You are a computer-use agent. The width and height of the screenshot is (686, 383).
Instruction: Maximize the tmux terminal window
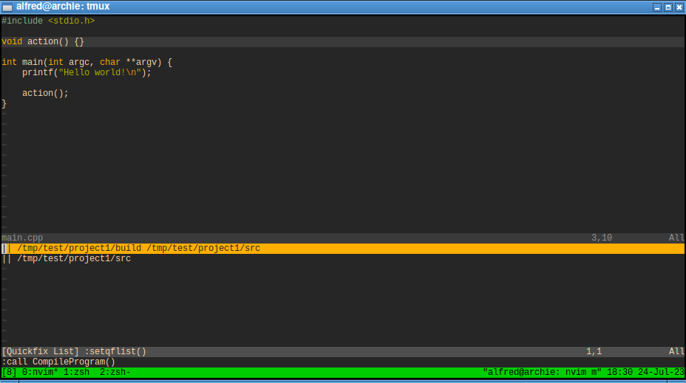668,7
